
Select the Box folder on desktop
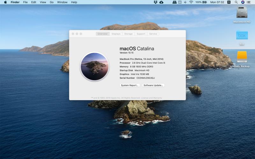(242, 35)
